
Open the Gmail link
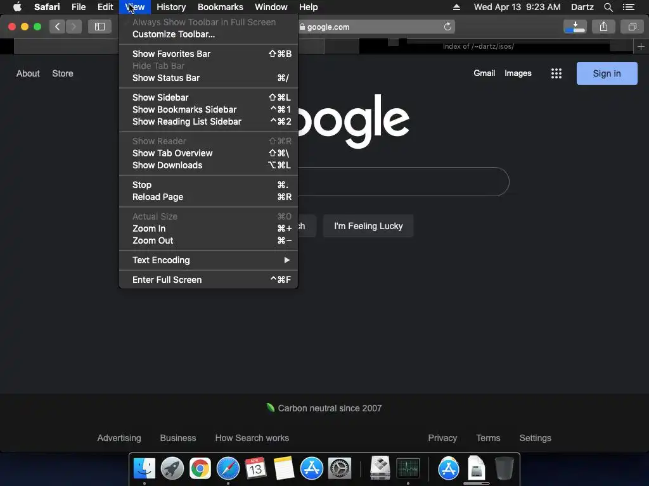484,73
